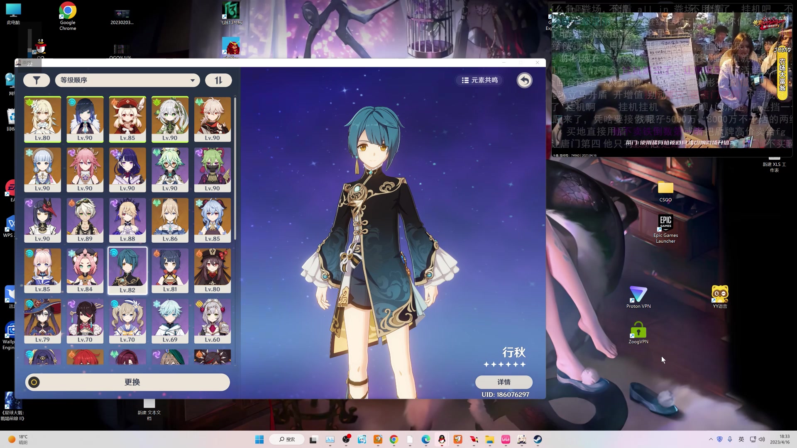The image size is (797, 448).
Task: Click the return arrow back button
Action: [x=525, y=80]
